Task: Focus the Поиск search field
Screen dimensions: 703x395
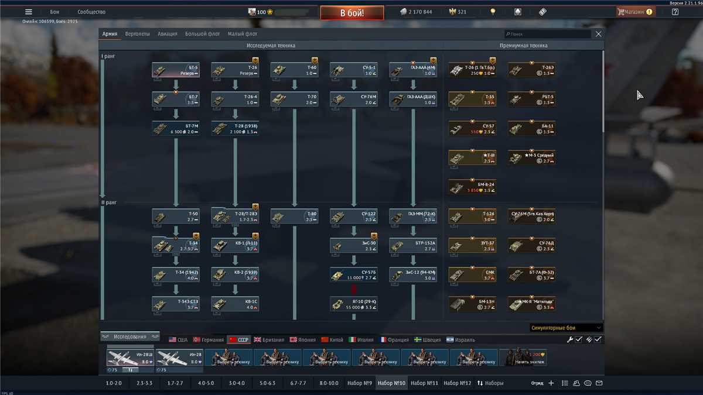Action: click(x=548, y=34)
